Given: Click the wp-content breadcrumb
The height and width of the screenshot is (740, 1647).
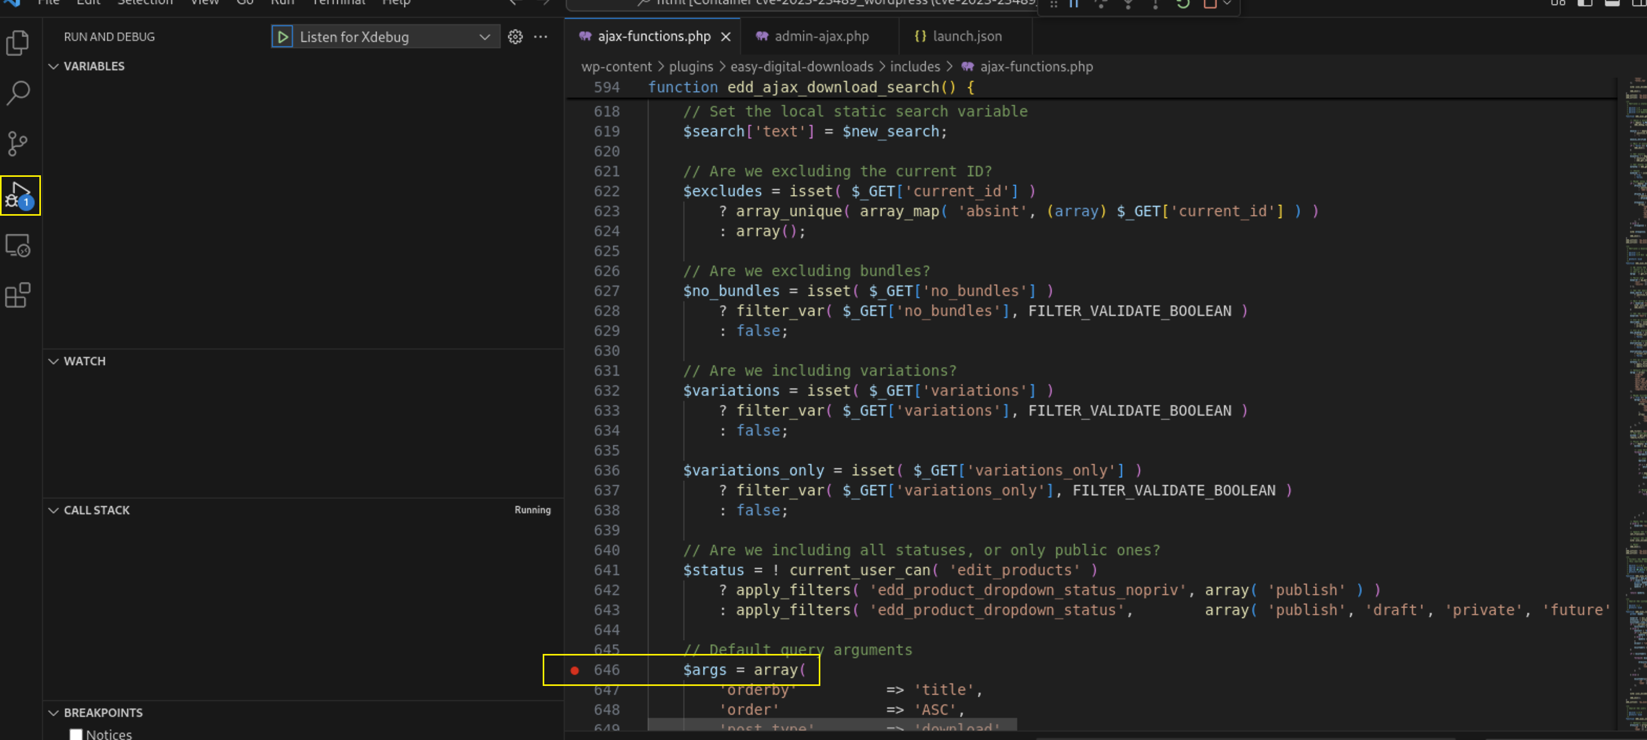Looking at the screenshot, I should pyautogui.click(x=616, y=67).
